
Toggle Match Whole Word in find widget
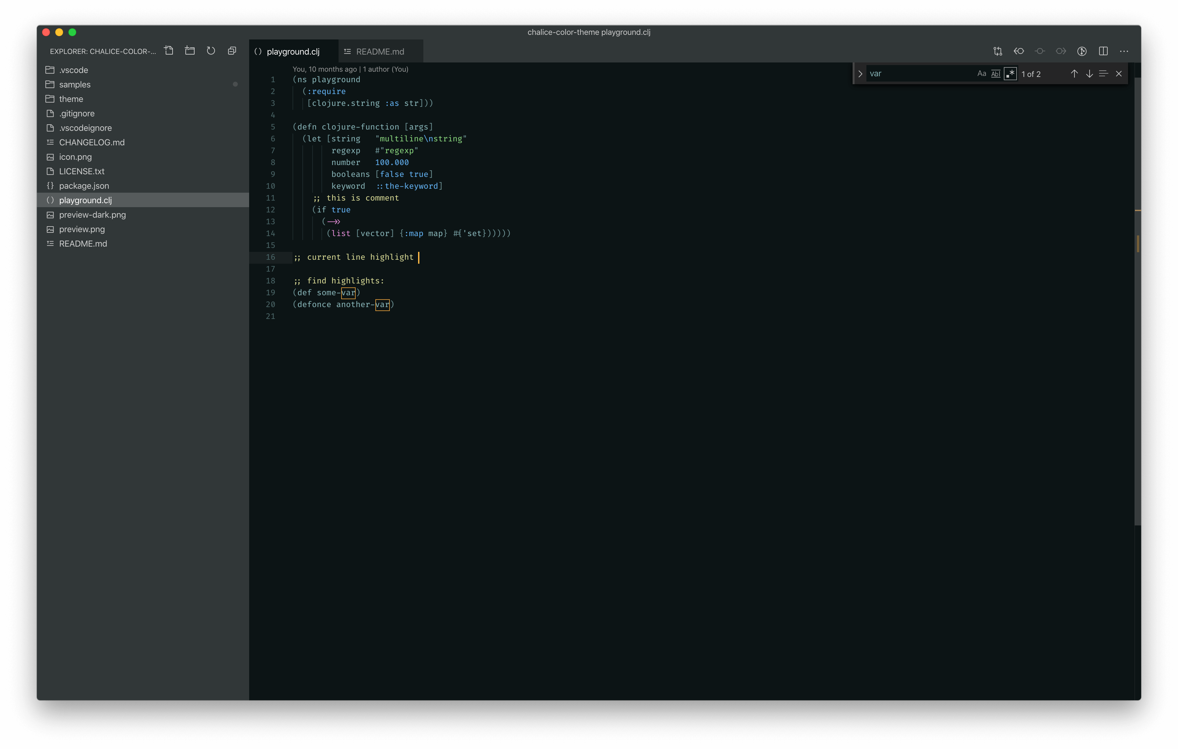(996, 74)
